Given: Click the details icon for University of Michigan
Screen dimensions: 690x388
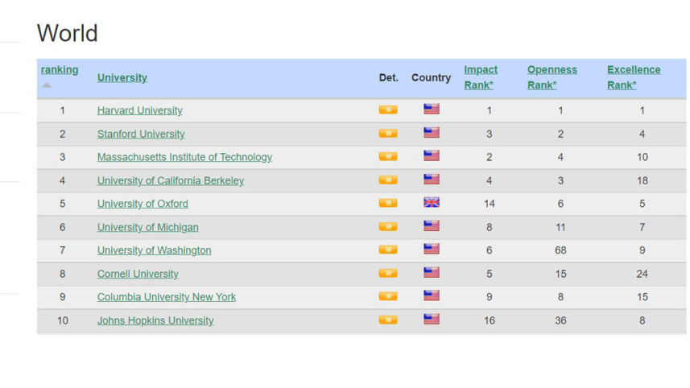Looking at the screenshot, I should (x=387, y=226).
